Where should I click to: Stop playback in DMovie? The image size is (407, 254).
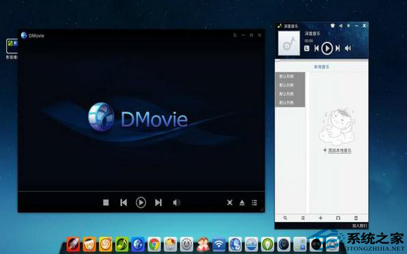click(106, 202)
